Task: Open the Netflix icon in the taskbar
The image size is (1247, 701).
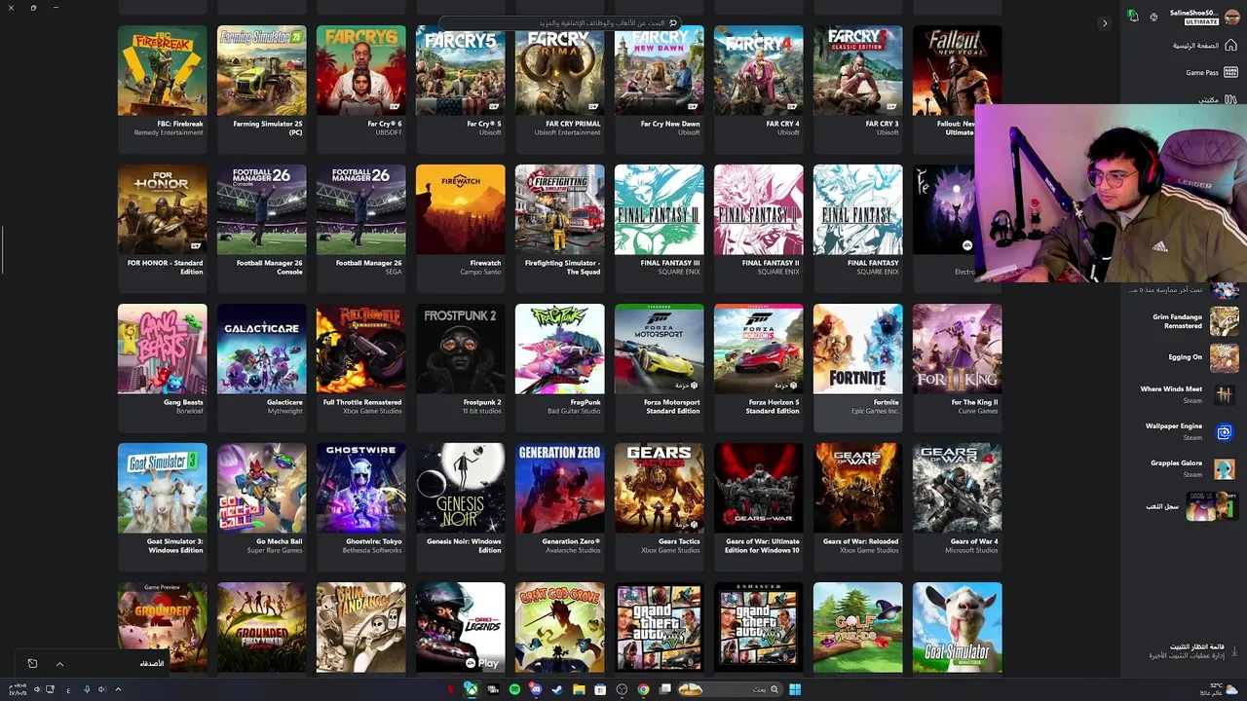Action: point(450,689)
